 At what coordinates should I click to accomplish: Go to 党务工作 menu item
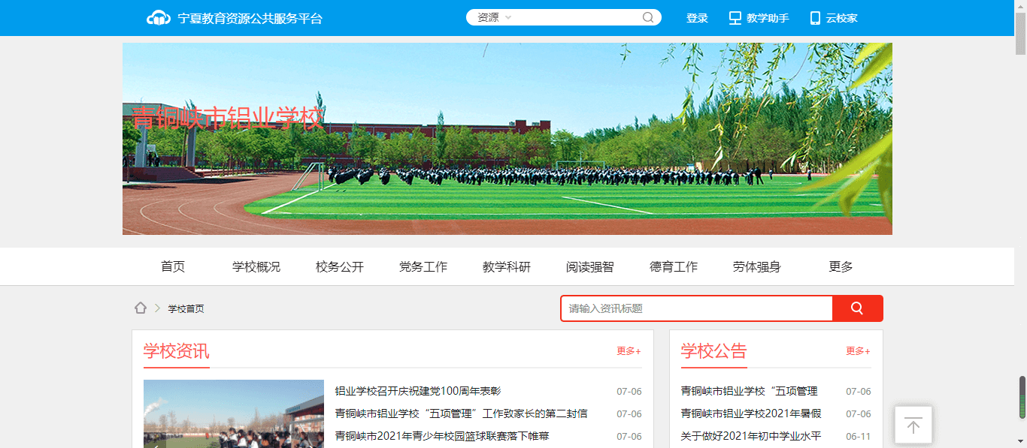[x=423, y=267]
